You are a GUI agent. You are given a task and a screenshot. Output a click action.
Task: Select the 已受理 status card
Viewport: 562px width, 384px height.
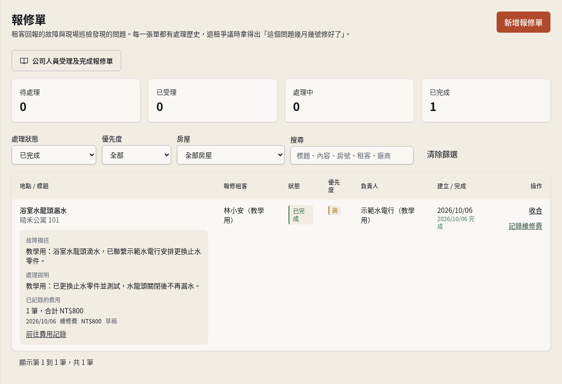[x=212, y=100]
